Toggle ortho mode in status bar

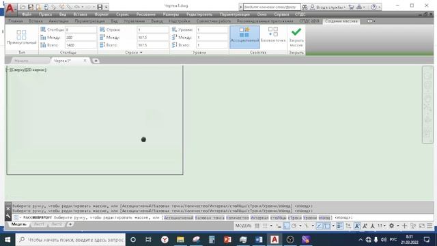(286, 225)
